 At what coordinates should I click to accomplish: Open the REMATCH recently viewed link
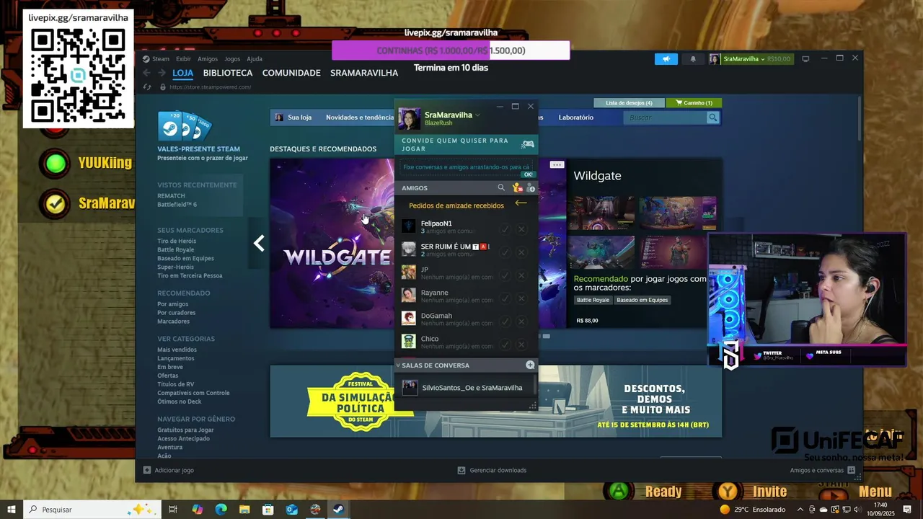point(171,196)
